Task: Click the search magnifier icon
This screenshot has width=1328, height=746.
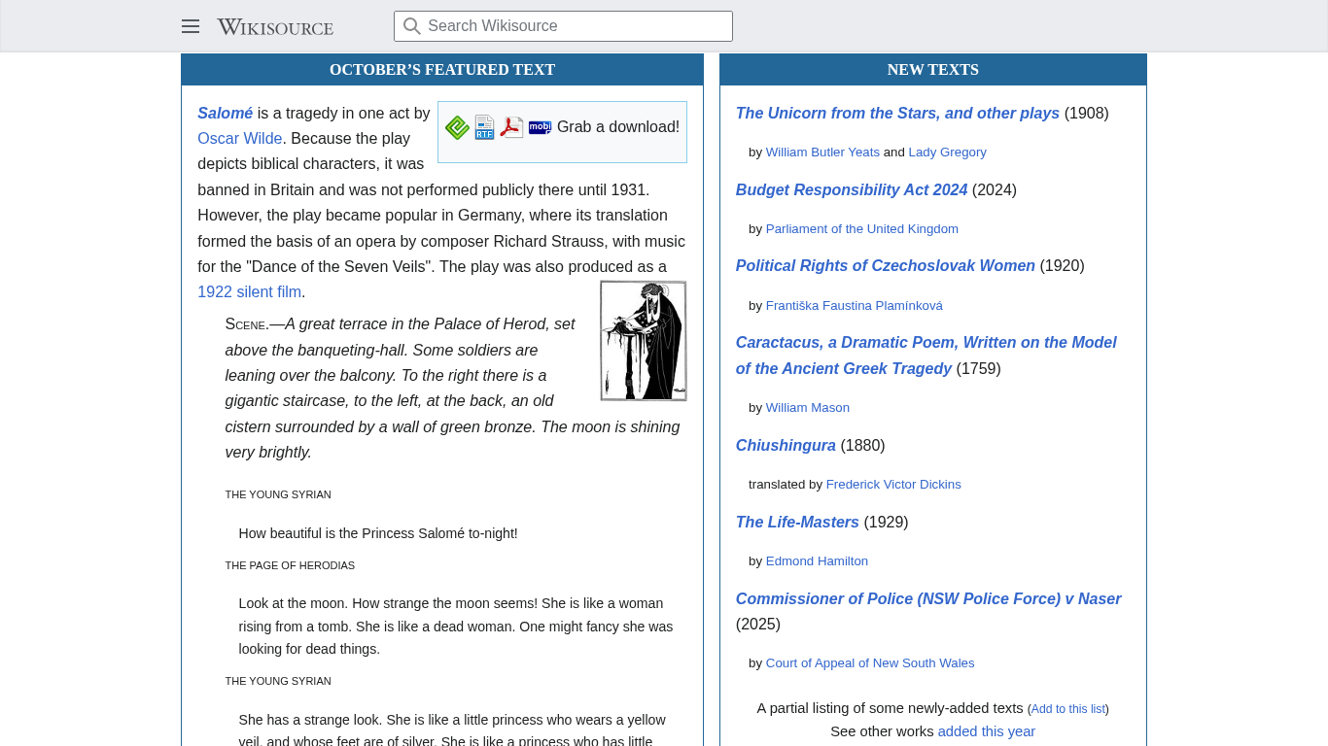Action: click(x=412, y=26)
